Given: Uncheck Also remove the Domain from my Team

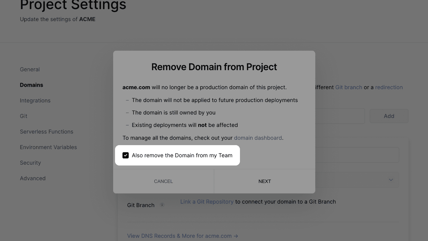Looking at the screenshot, I should coord(125,155).
